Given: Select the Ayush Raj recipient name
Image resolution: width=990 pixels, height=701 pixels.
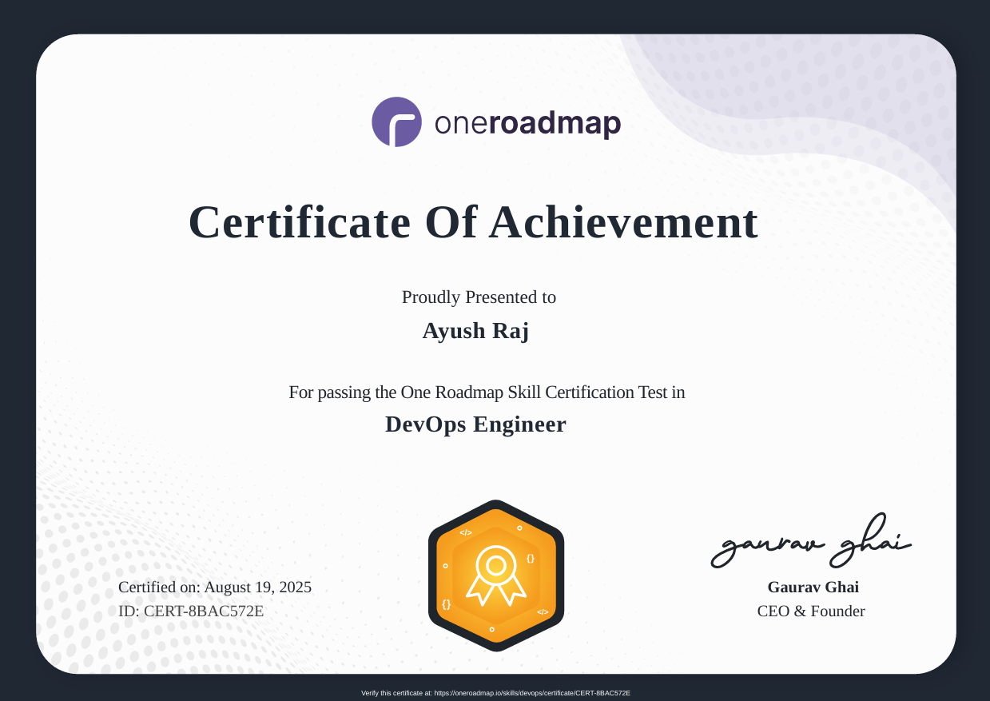Looking at the screenshot, I should tap(475, 330).
